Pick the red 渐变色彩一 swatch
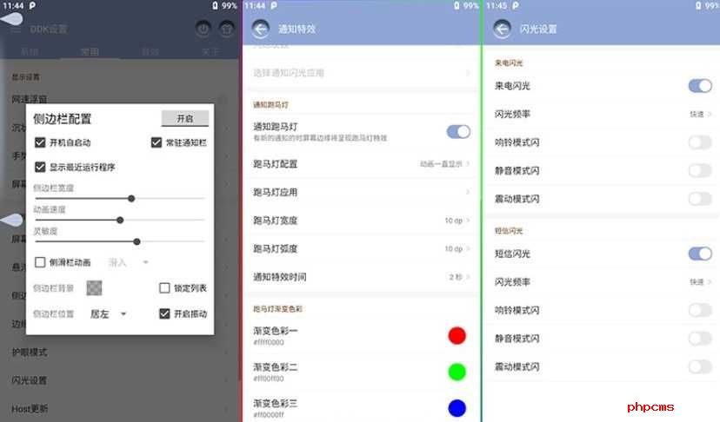Screen dimensions: 720x422 click(457, 335)
